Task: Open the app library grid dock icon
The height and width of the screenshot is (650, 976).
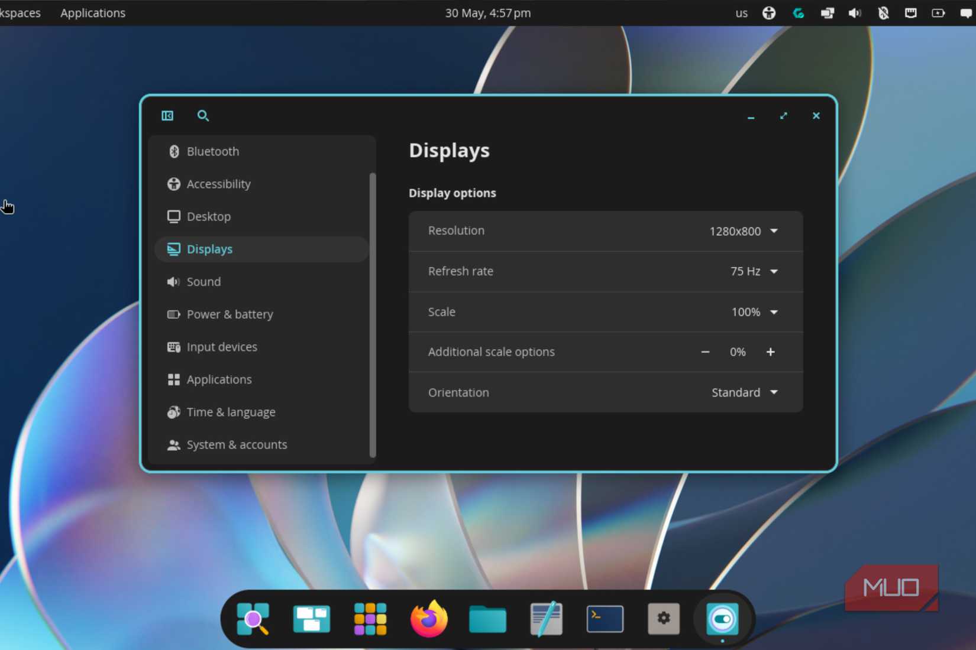Action: (370, 619)
